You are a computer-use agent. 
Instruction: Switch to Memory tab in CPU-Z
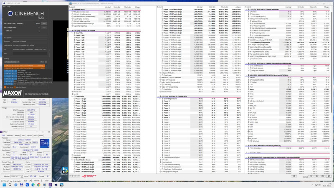click(x=17, y=135)
